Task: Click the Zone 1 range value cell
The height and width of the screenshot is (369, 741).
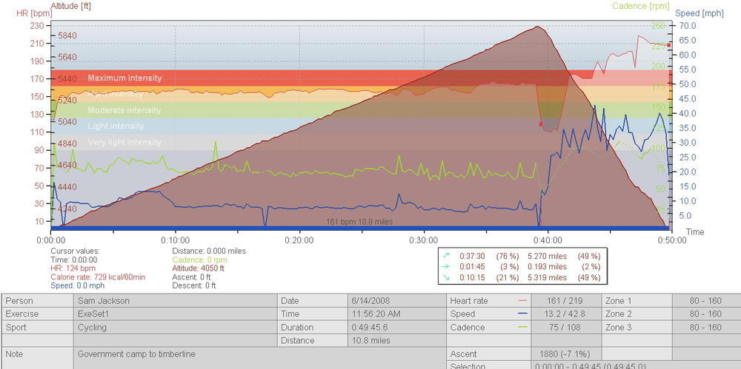Action: point(705,301)
